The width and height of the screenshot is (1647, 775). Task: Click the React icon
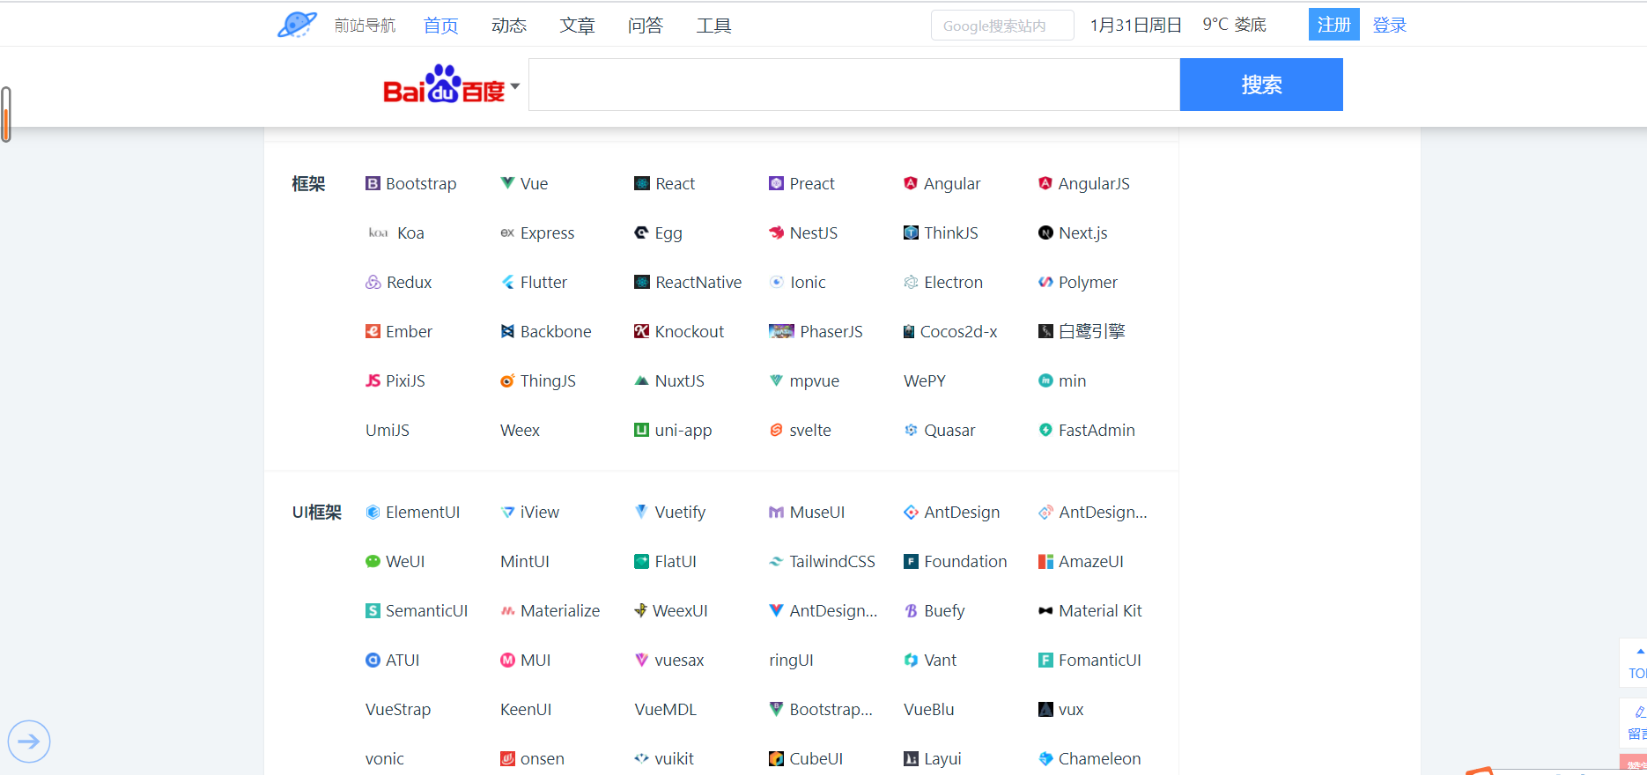tap(642, 183)
